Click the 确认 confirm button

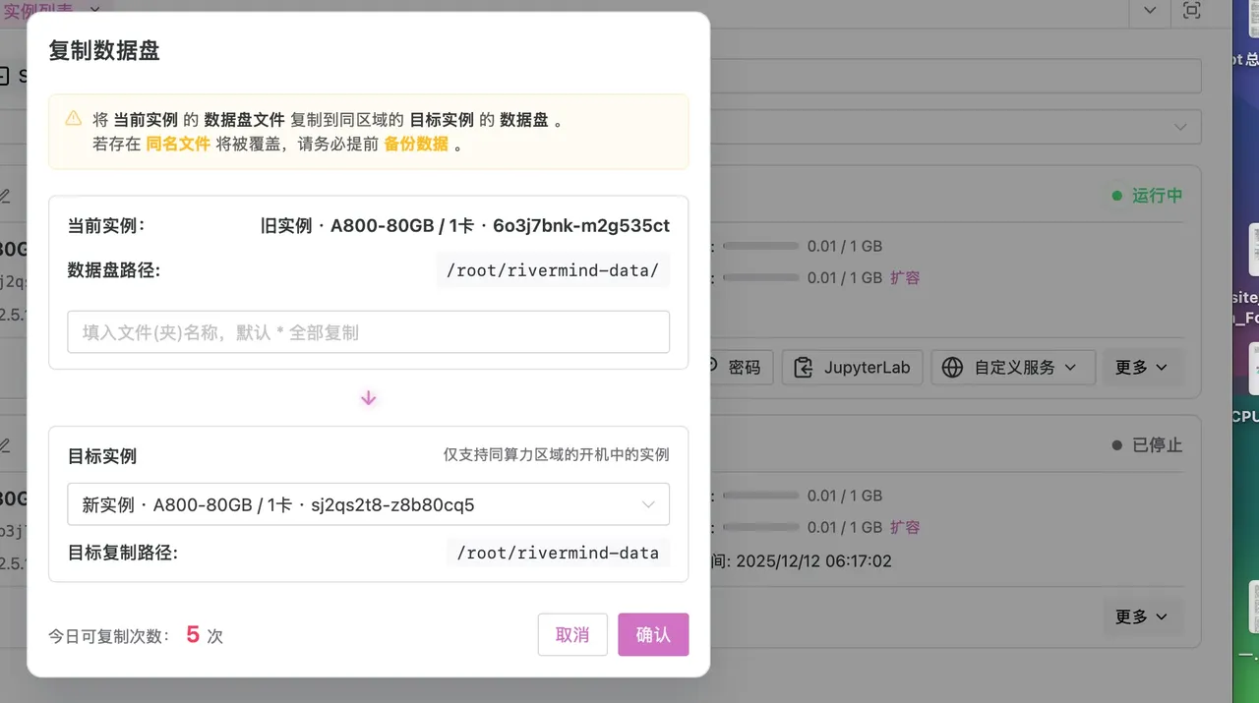point(653,634)
